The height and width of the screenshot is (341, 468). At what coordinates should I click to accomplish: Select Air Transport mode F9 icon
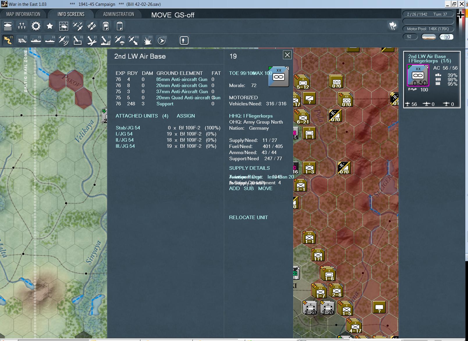(x=120, y=40)
